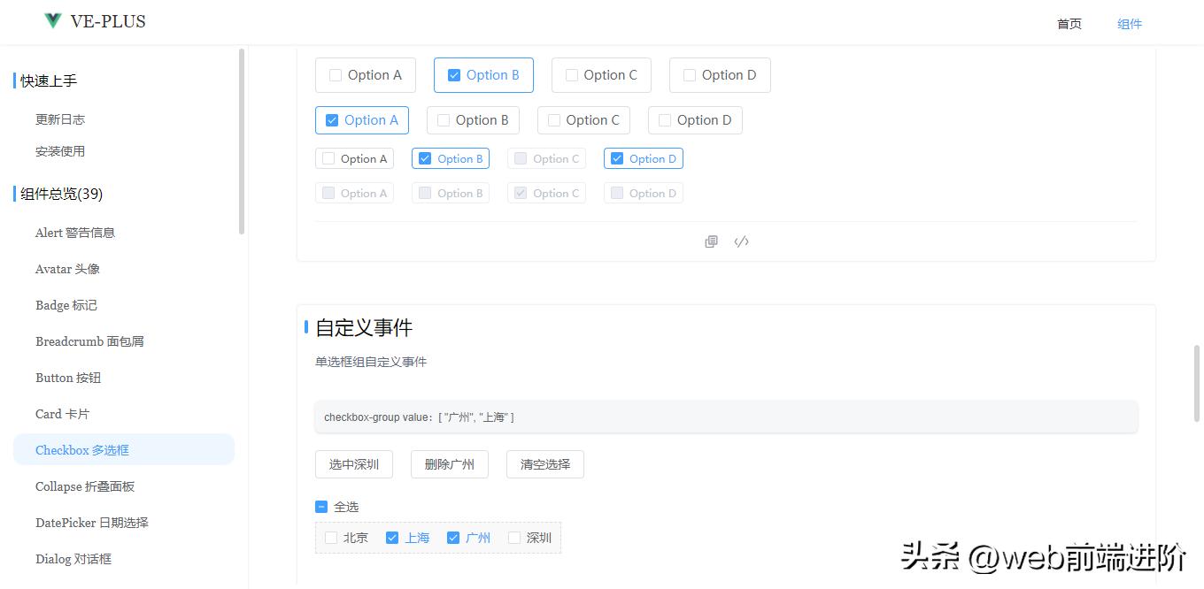Select Checkbox 多选框 in the sidebar

pyautogui.click(x=81, y=449)
